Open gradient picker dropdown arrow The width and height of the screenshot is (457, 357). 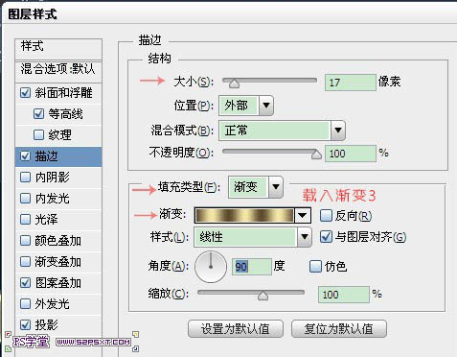click(x=302, y=216)
